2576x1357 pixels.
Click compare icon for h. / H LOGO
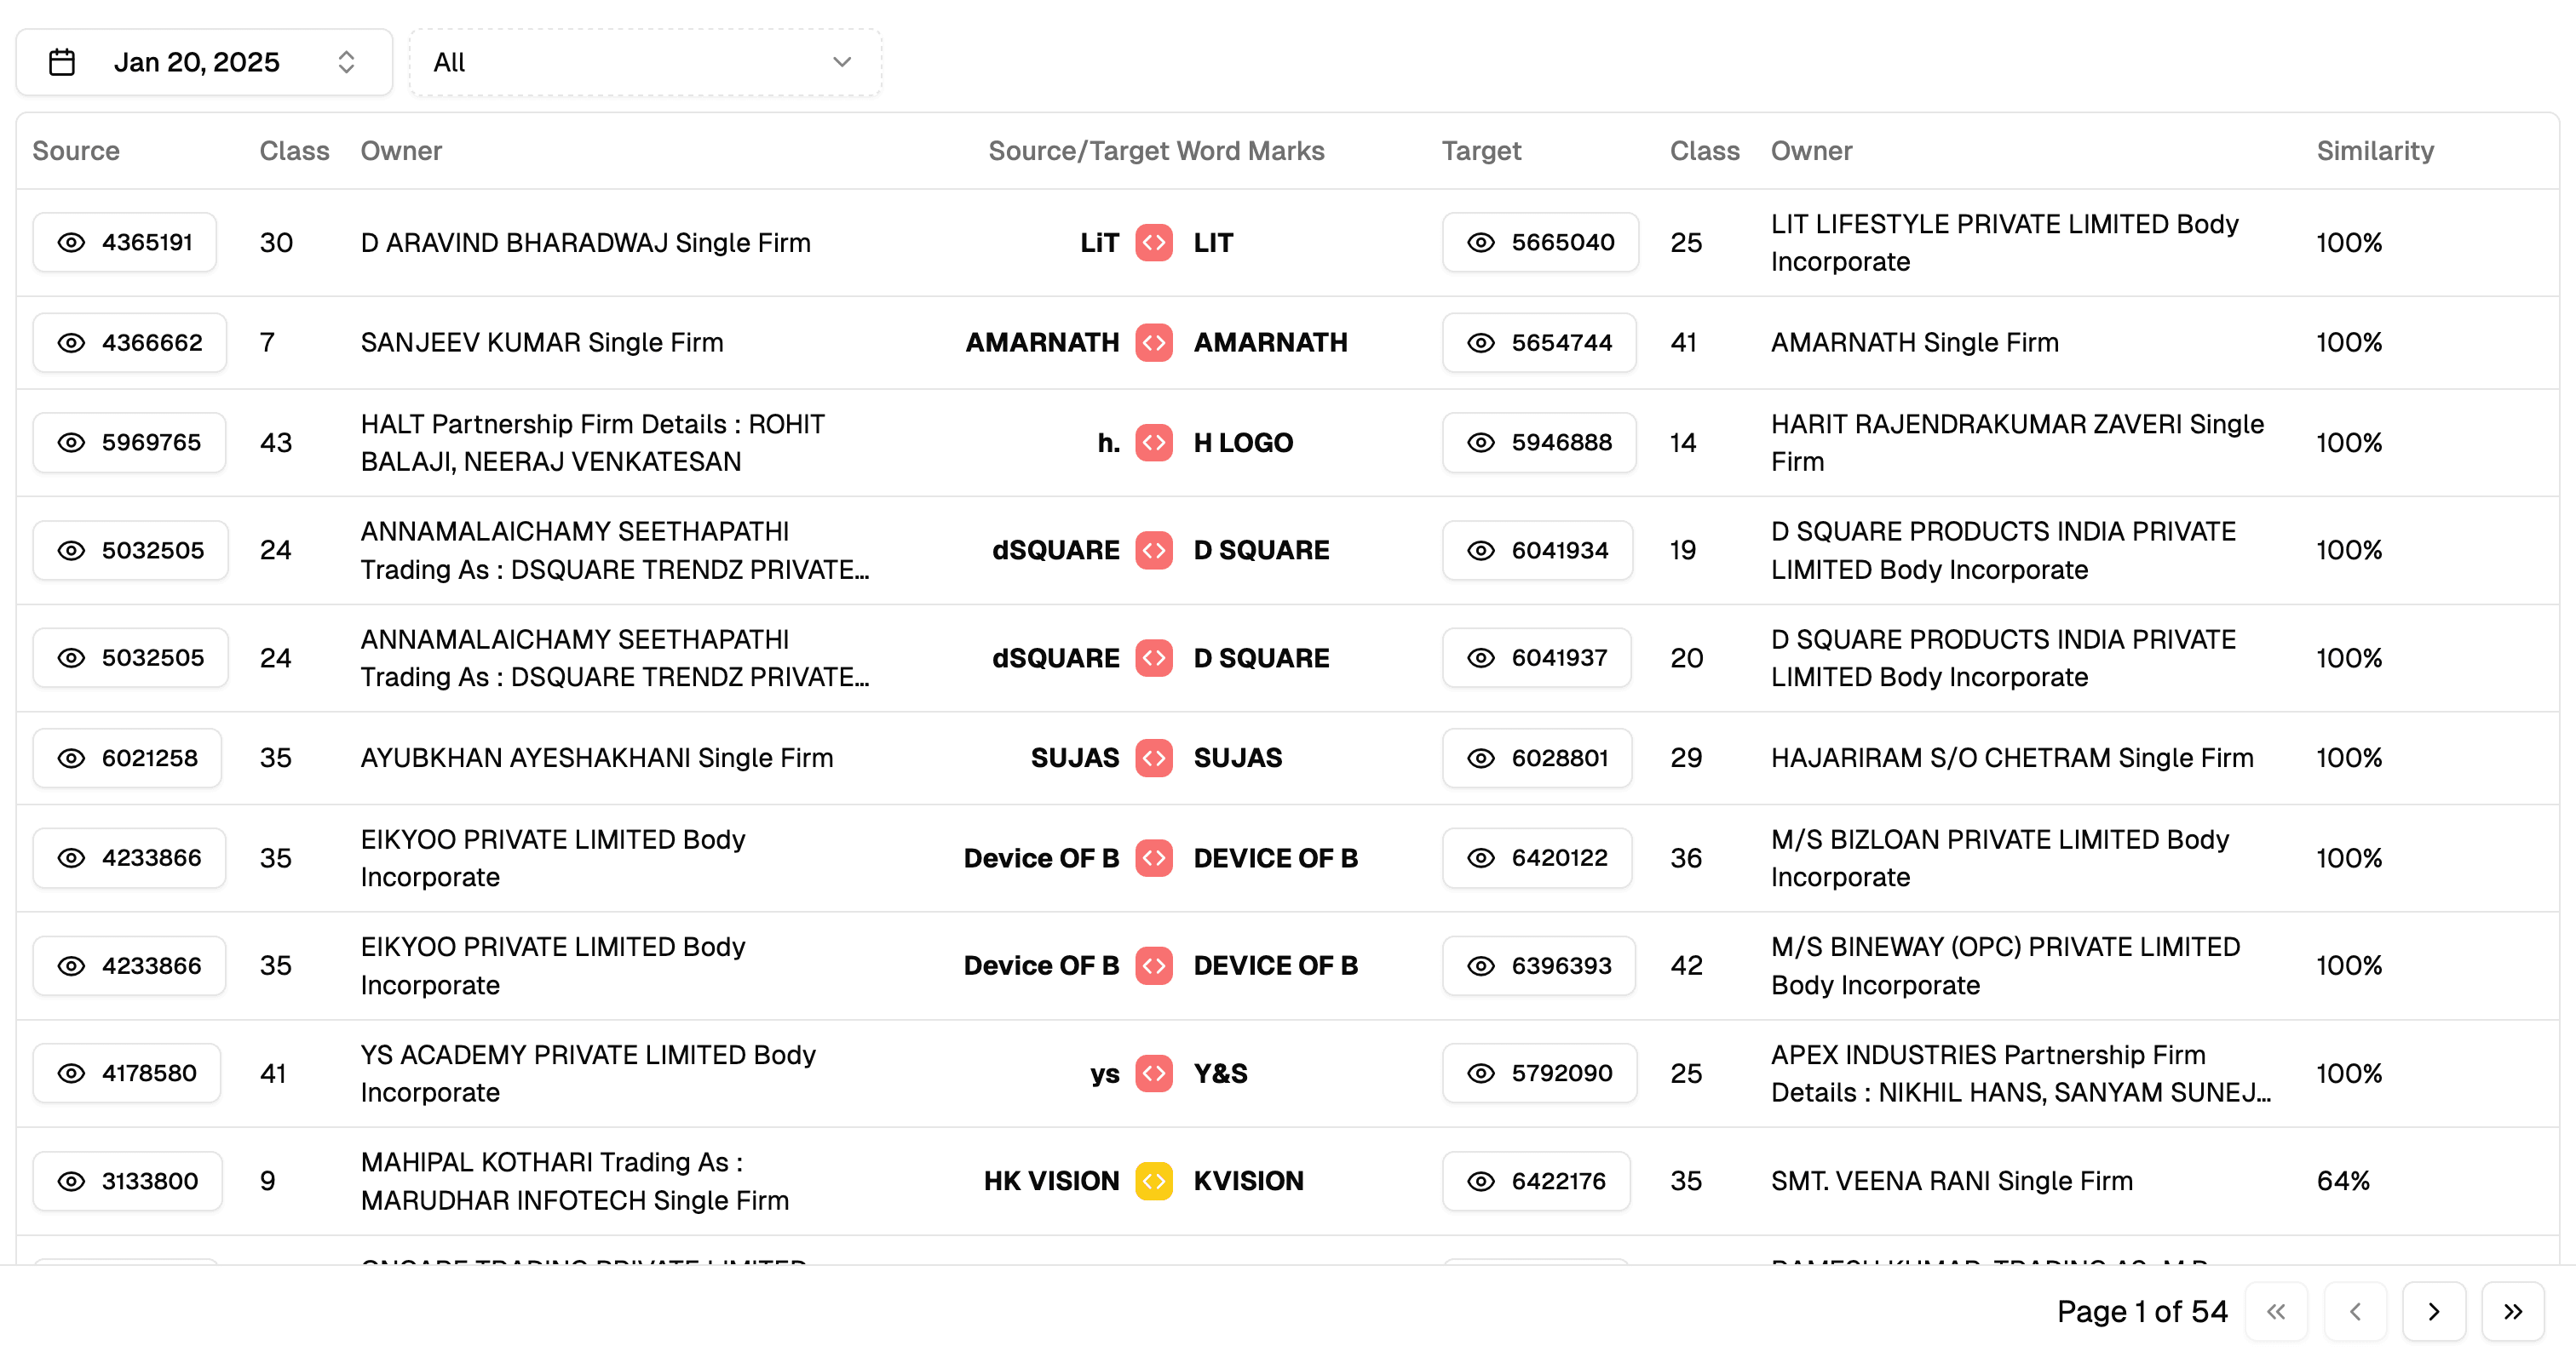coord(1154,443)
